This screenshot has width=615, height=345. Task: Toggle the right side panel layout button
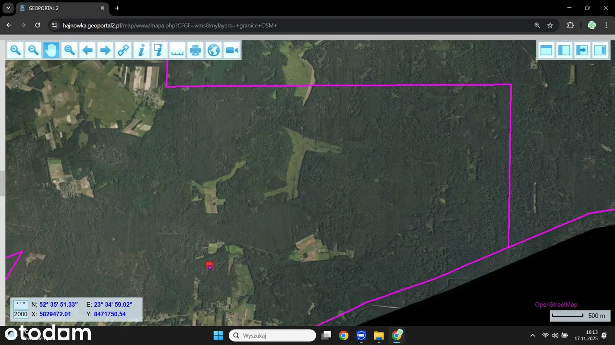click(600, 50)
